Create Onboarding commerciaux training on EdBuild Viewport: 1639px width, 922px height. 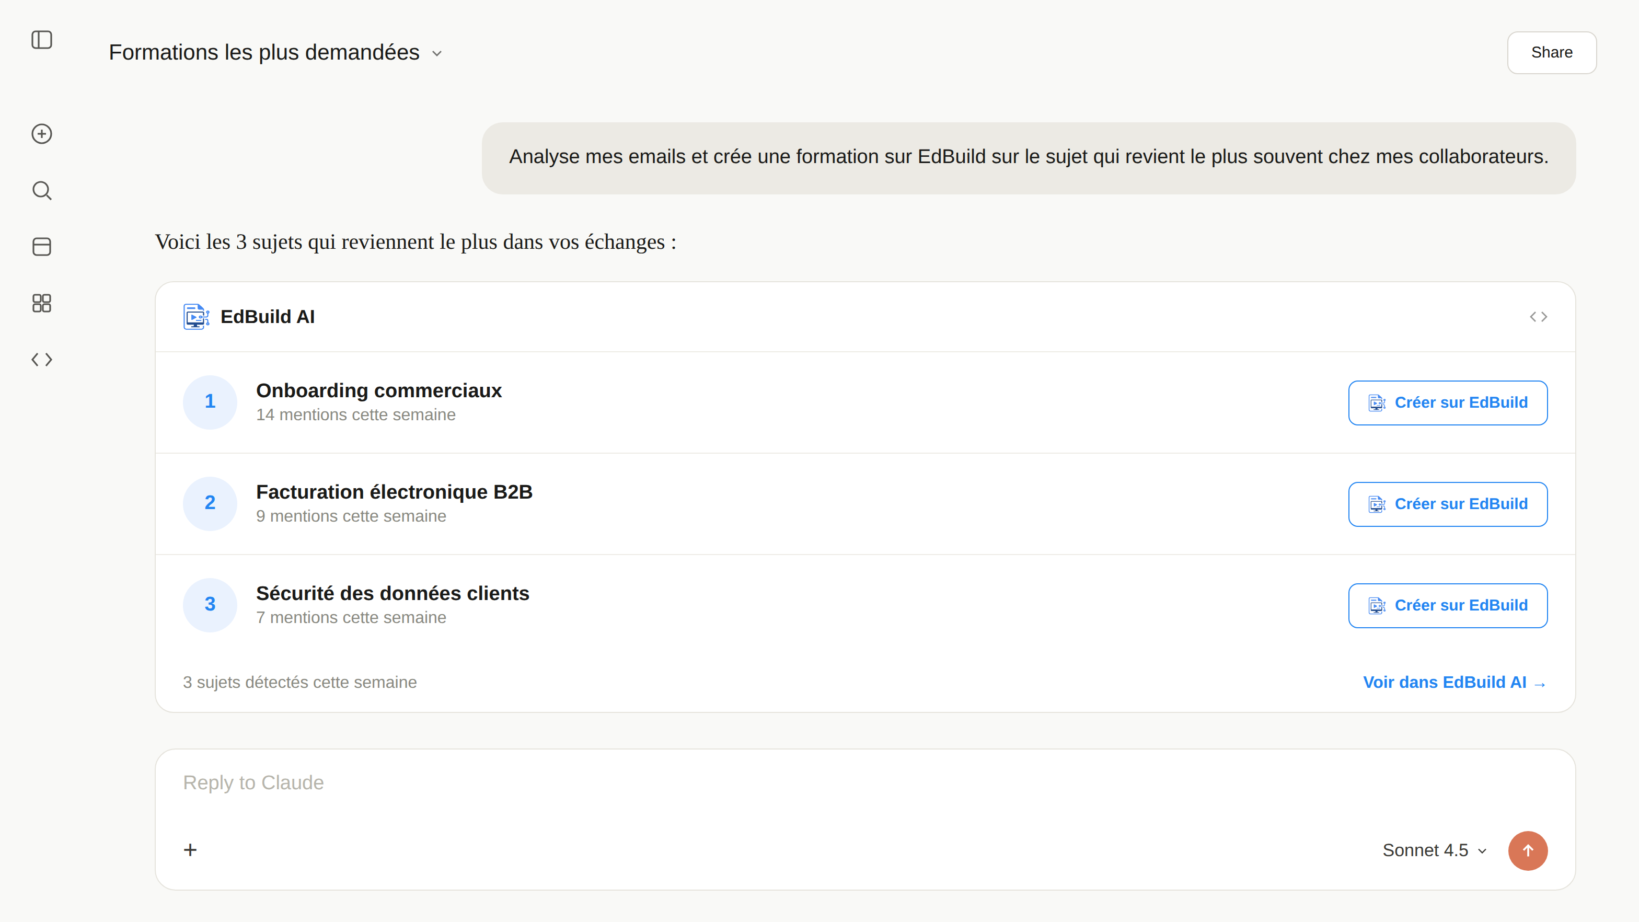(1448, 403)
